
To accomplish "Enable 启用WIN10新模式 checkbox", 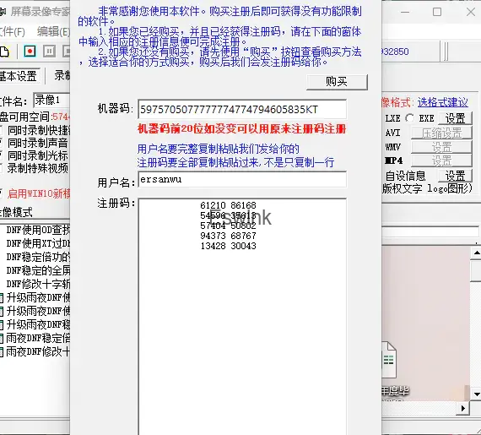I will (x=1, y=193).
